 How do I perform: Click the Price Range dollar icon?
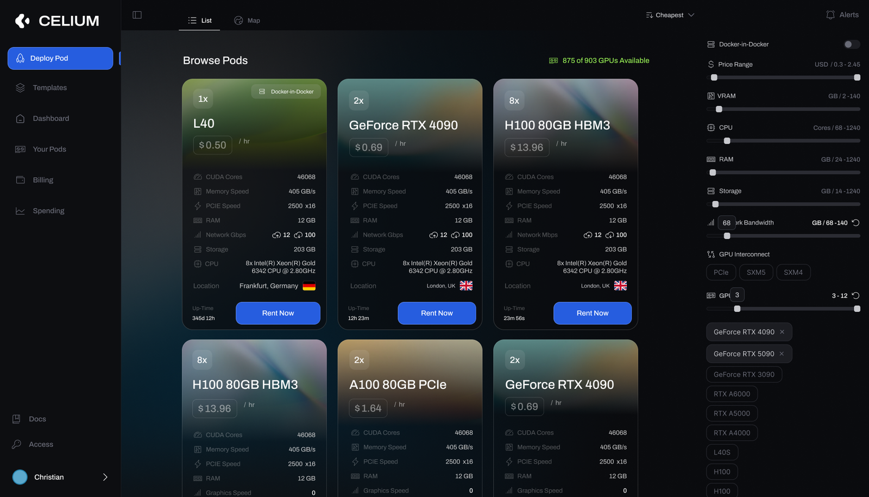(711, 64)
